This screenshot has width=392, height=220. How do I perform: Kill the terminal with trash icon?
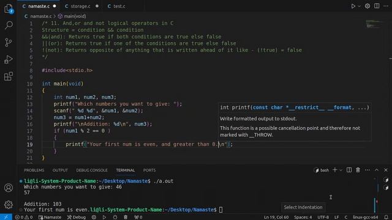(x=358, y=170)
